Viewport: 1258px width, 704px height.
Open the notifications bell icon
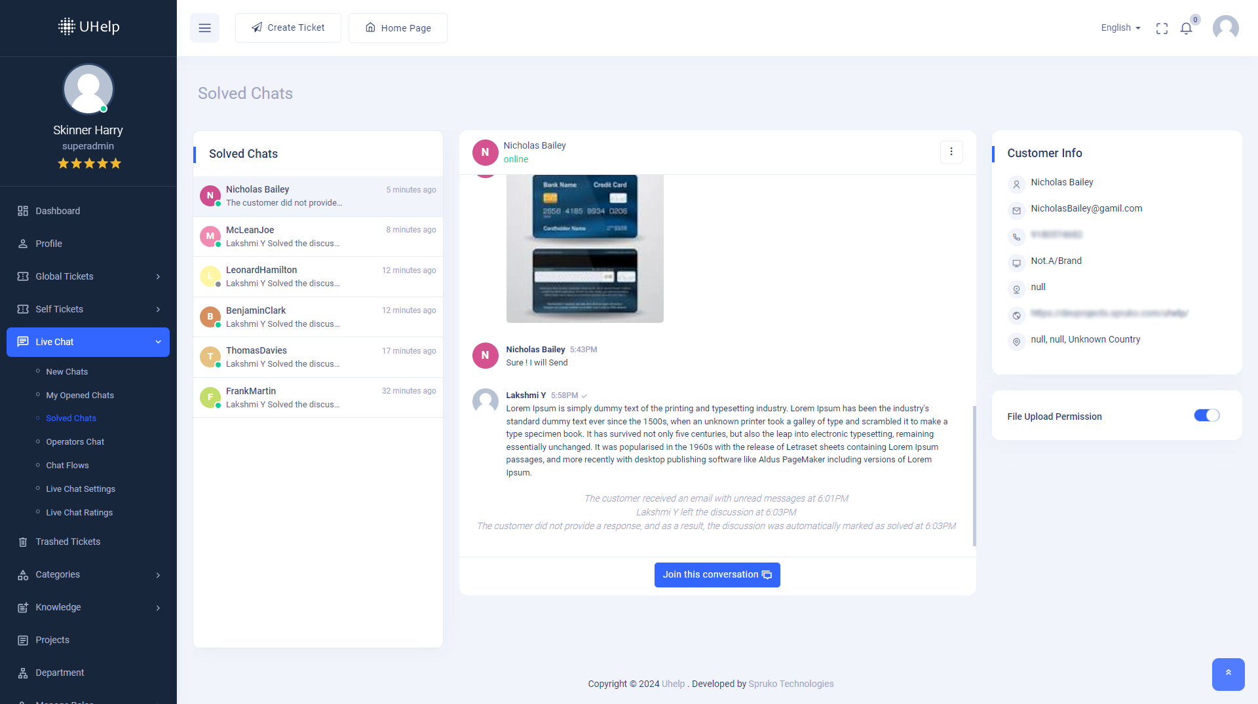coord(1186,28)
